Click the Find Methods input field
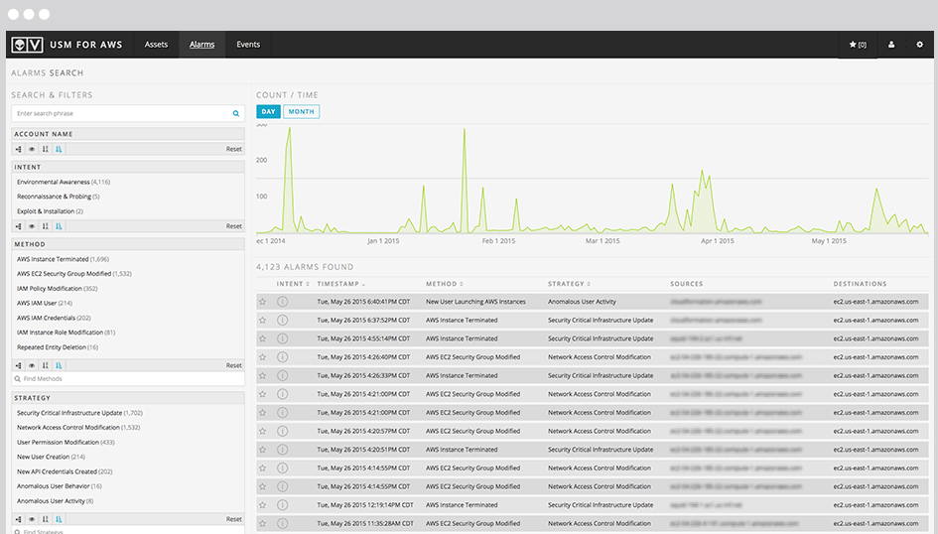938x534 pixels. [128, 379]
